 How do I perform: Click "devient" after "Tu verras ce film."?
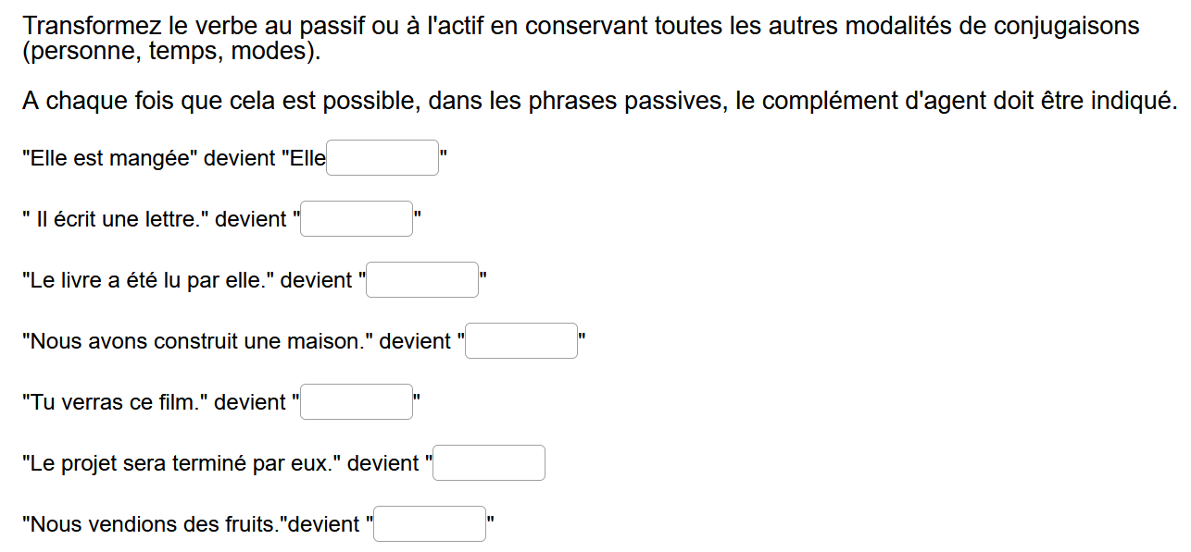tap(250, 402)
